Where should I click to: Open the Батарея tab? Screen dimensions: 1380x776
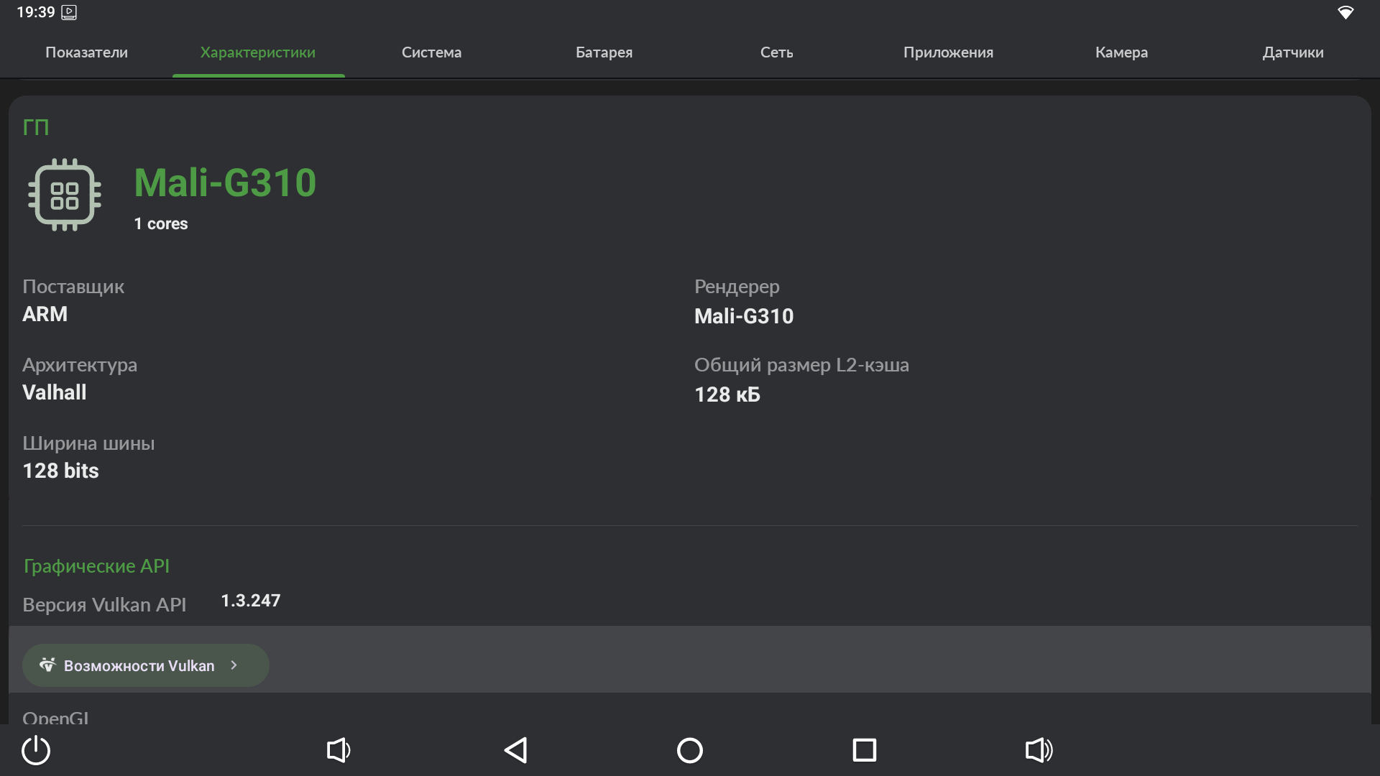[604, 52]
